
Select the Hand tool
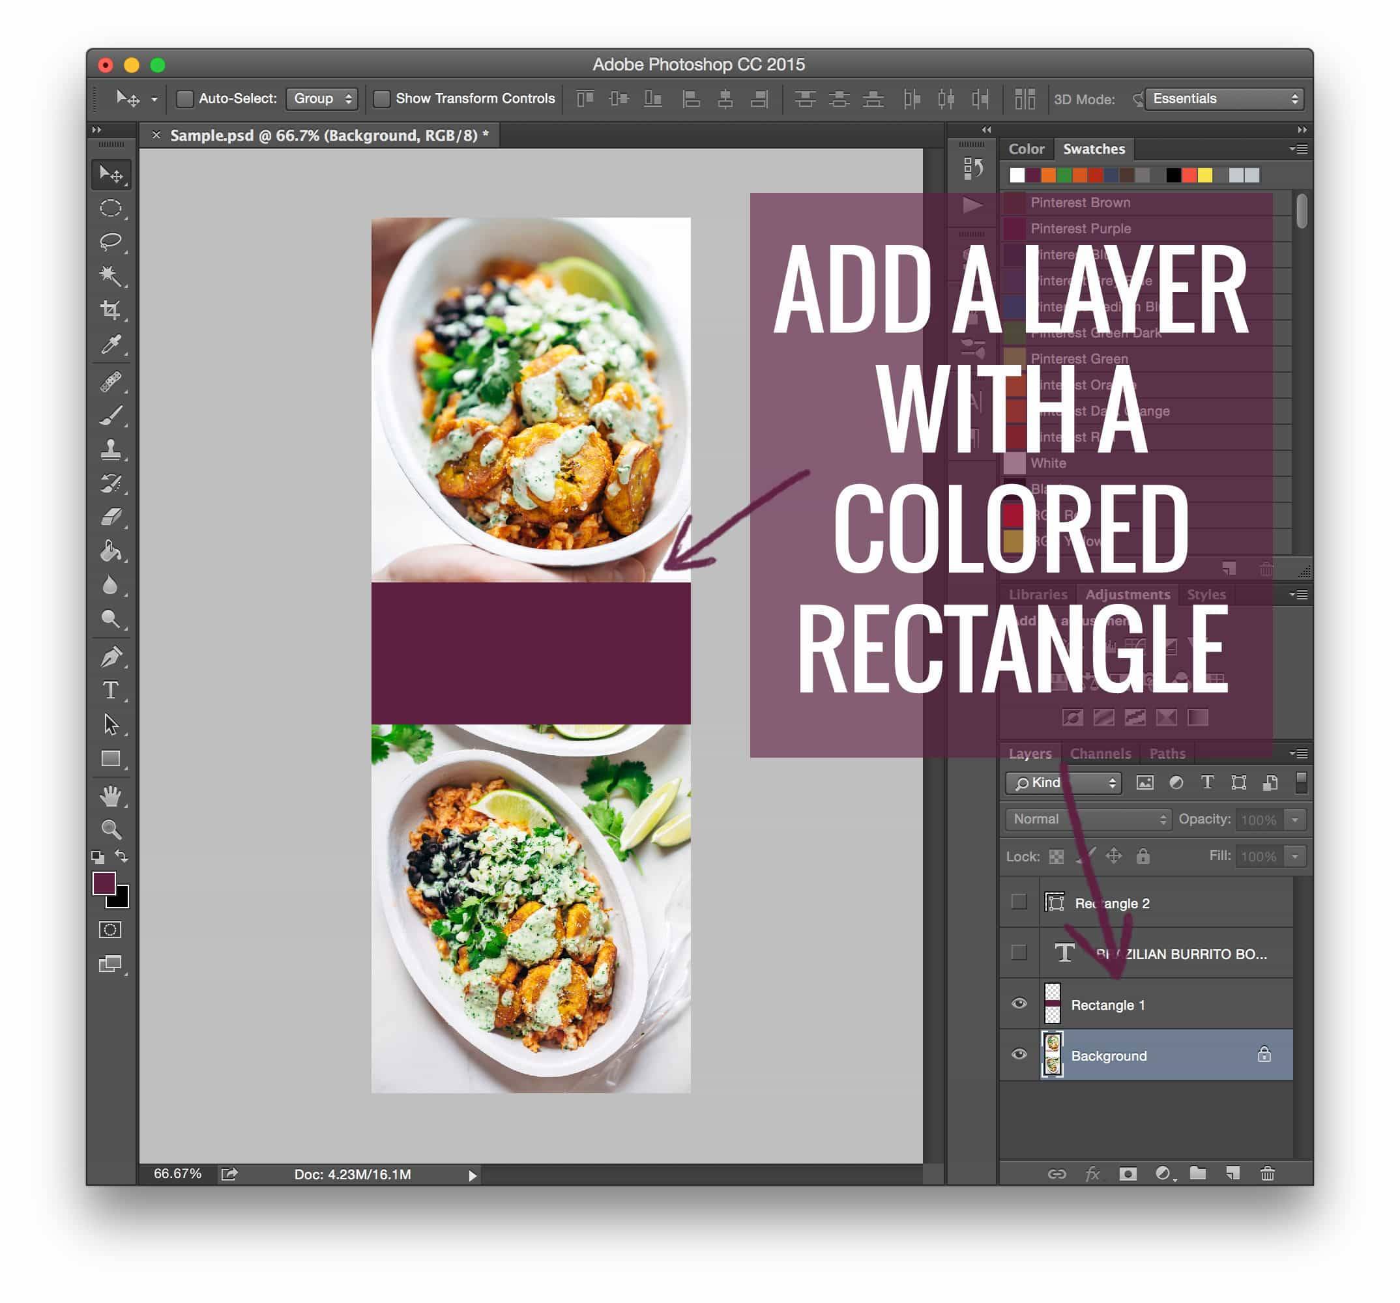click(111, 795)
